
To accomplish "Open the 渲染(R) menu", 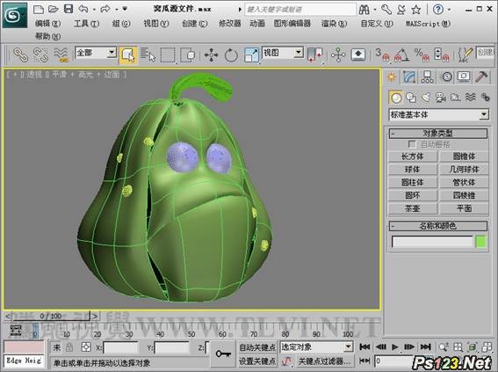I will point(334,24).
